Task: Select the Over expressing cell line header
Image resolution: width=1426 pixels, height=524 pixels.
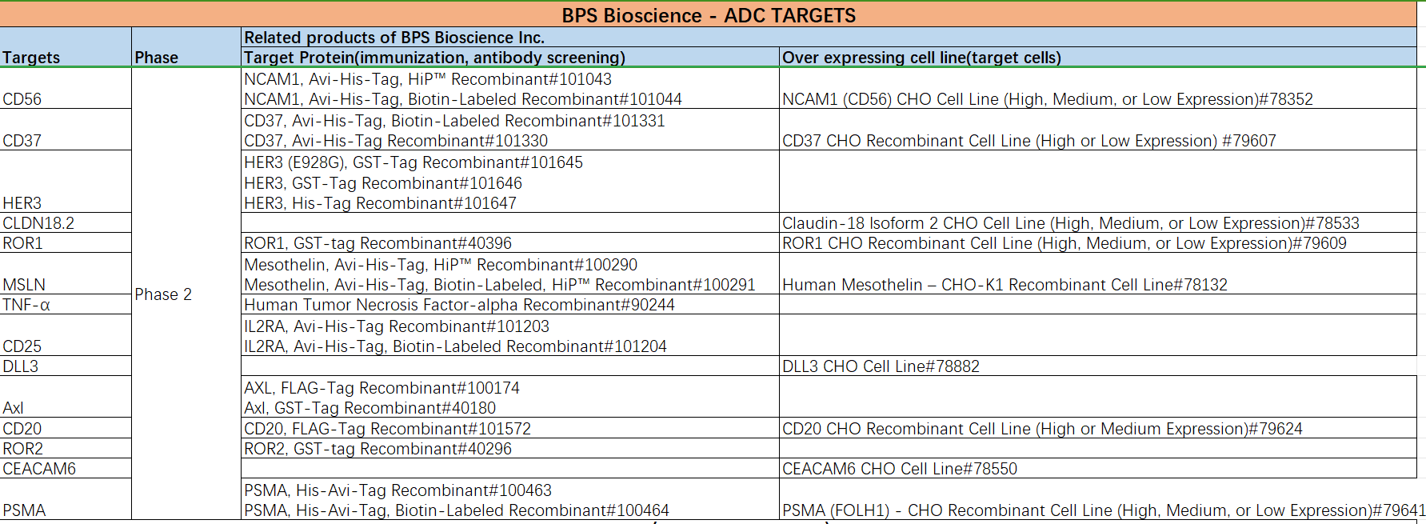Action: point(921,58)
